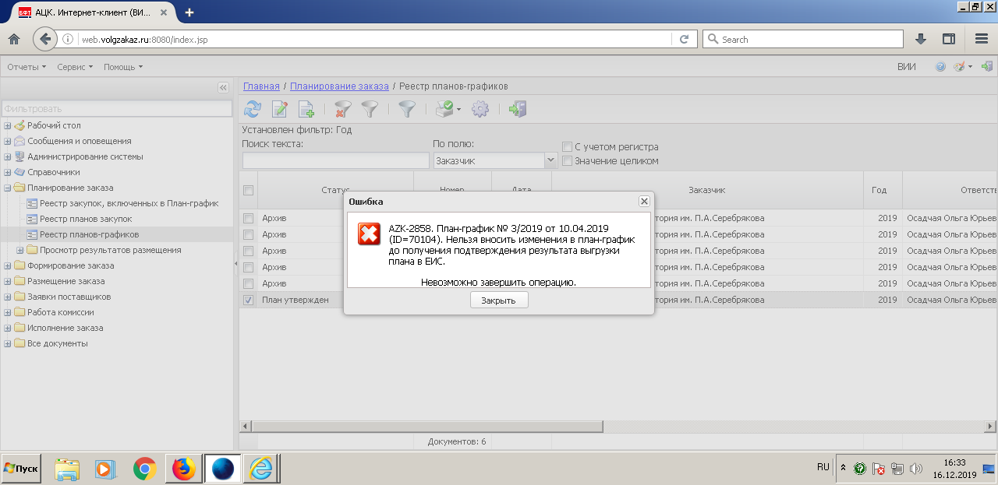Viewport: 998px width, 485px height.
Task: Click the gear settings toolbar icon
Action: (480, 110)
